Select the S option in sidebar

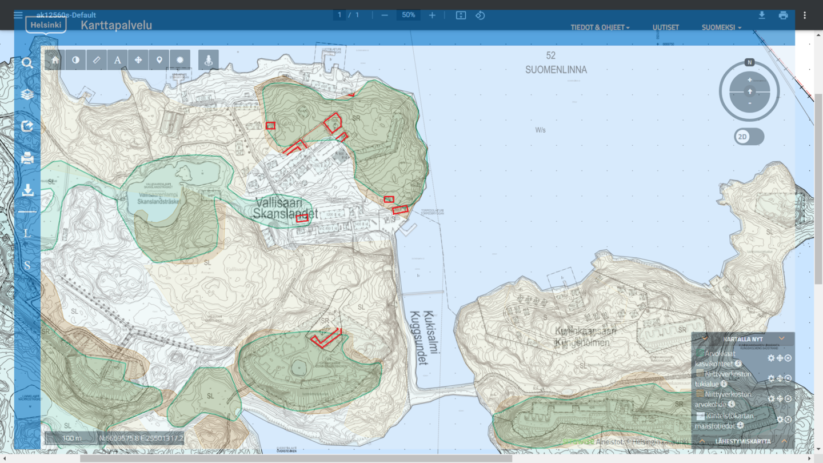(27, 266)
